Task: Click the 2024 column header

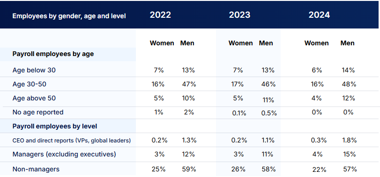Action: pyautogui.click(x=319, y=15)
